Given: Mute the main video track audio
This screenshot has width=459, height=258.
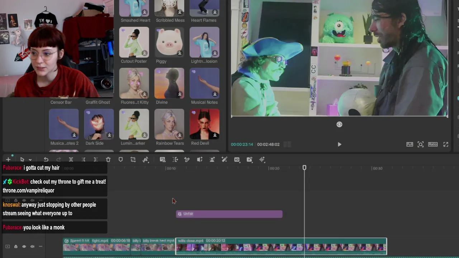Looking at the screenshot, I should (x=32, y=247).
